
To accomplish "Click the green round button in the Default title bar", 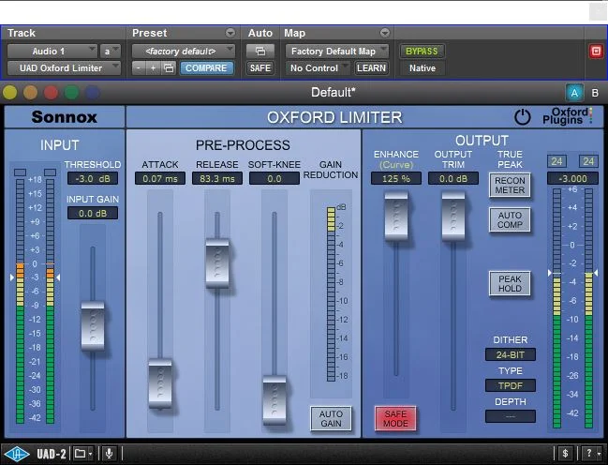I will coord(71,93).
